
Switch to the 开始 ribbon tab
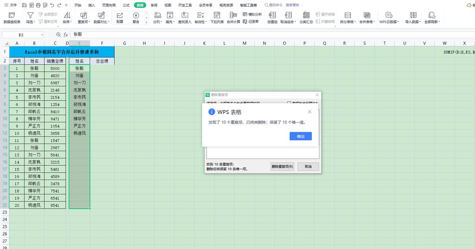point(78,5)
